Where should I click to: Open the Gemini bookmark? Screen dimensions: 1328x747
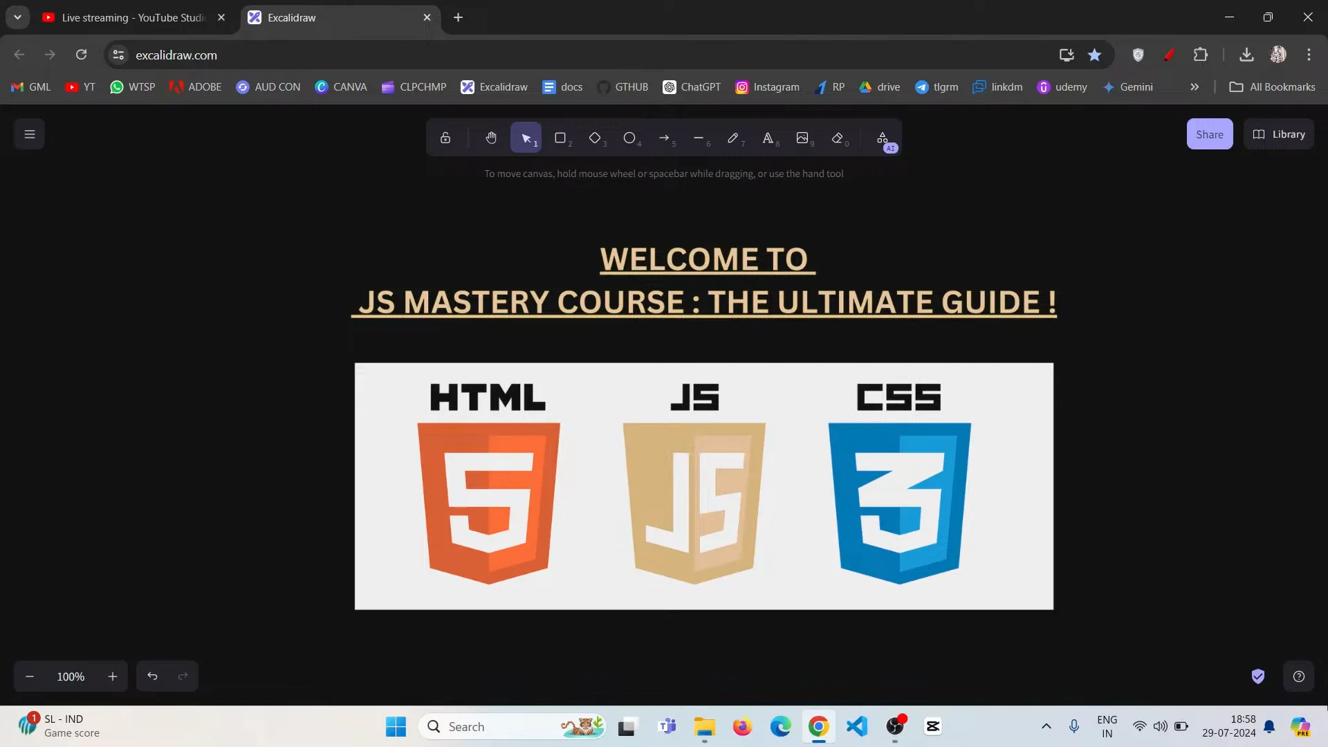click(1127, 87)
